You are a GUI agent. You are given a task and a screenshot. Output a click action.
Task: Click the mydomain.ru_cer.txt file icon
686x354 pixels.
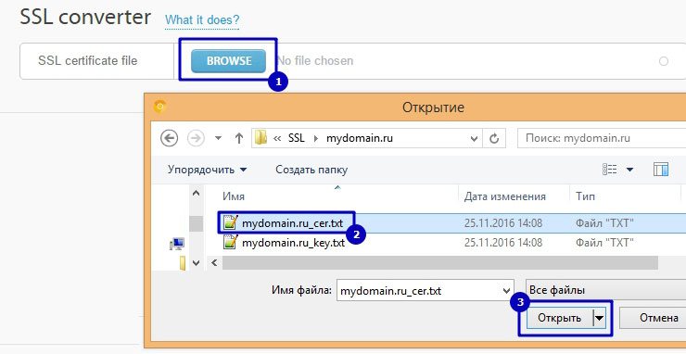point(231,222)
